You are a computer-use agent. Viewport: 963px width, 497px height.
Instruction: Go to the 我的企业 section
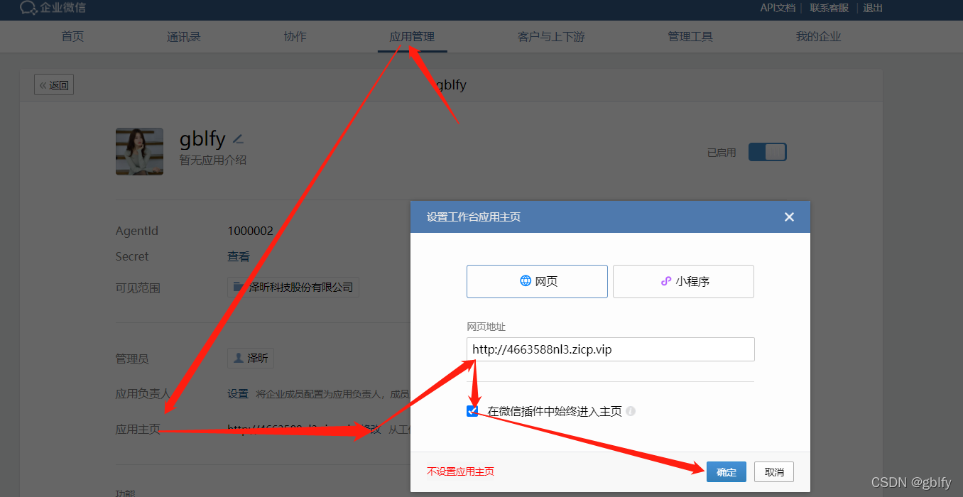click(x=817, y=36)
